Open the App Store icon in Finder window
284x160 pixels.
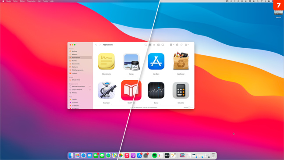coord(156,61)
